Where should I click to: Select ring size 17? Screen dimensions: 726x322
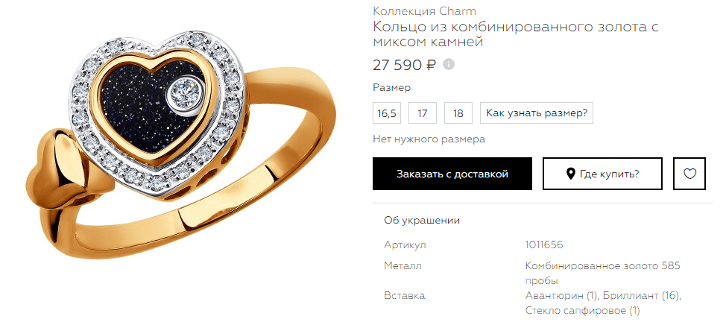pyautogui.click(x=423, y=113)
